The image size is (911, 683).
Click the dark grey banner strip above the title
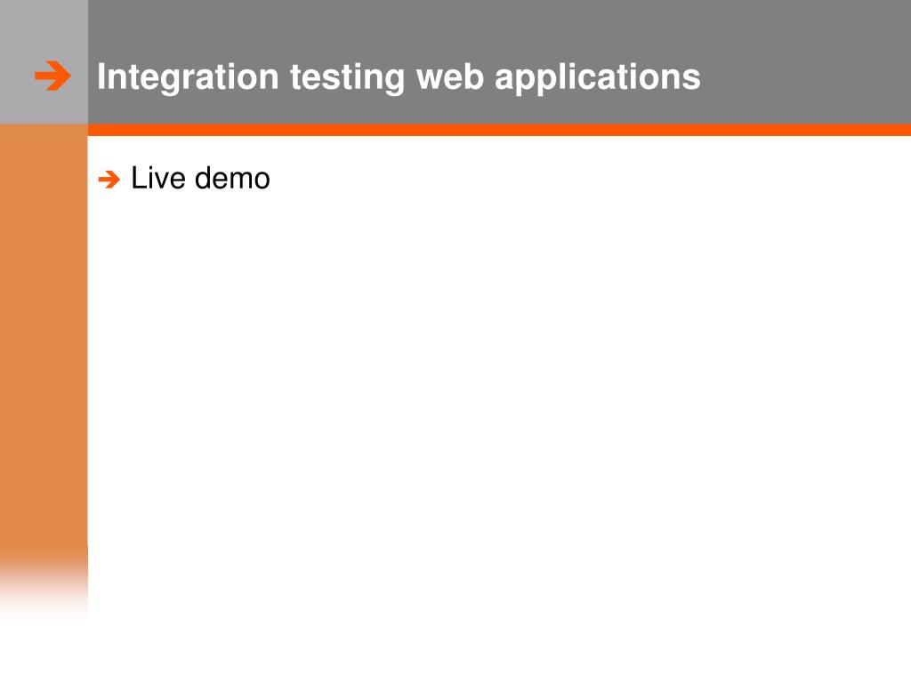499,28
